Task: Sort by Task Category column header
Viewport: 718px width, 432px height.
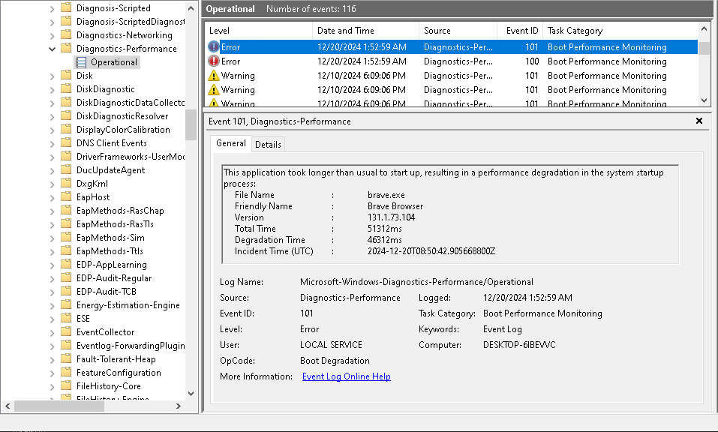Action: click(x=620, y=31)
